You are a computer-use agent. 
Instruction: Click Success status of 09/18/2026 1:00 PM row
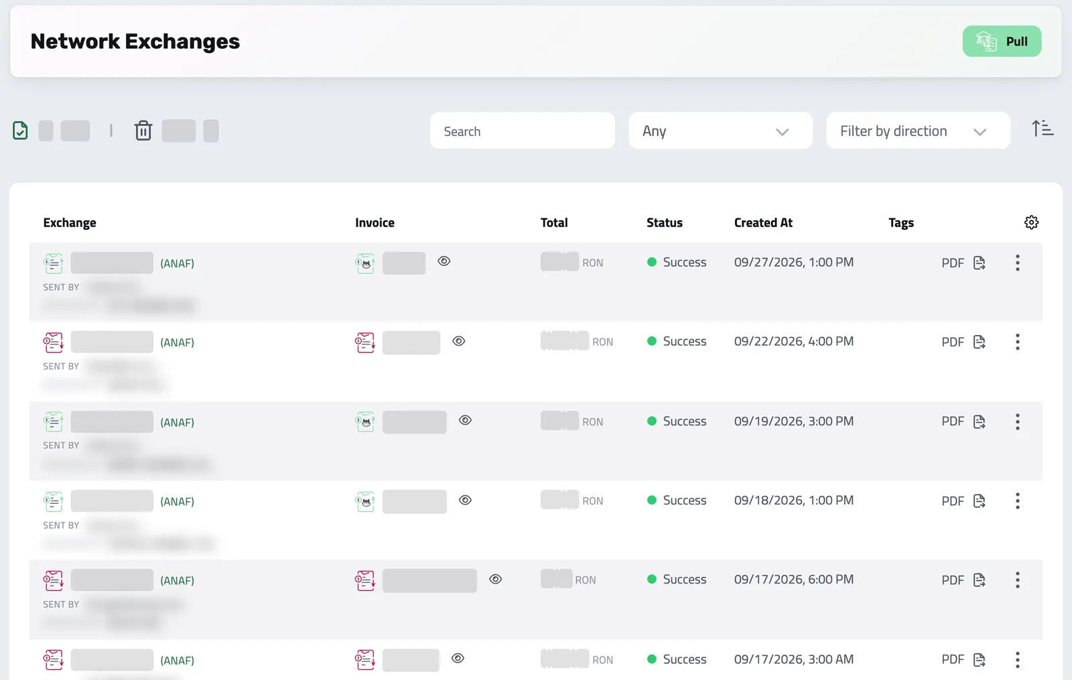click(x=677, y=500)
